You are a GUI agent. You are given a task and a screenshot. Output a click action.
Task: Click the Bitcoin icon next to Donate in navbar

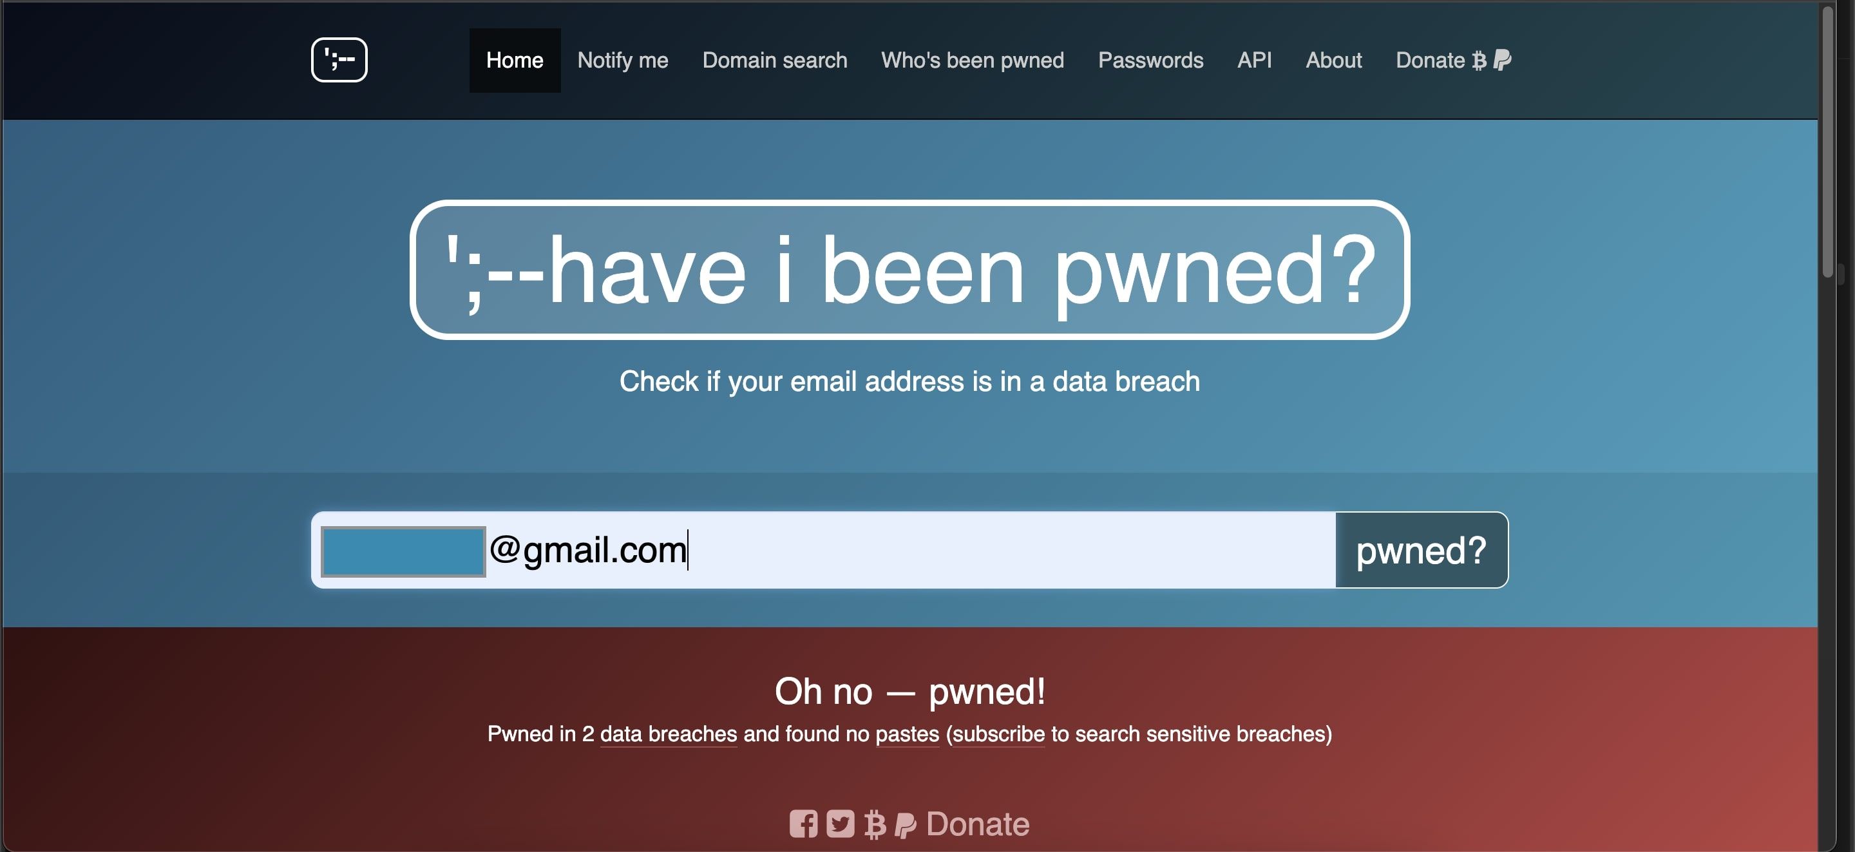coord(1479,61)
